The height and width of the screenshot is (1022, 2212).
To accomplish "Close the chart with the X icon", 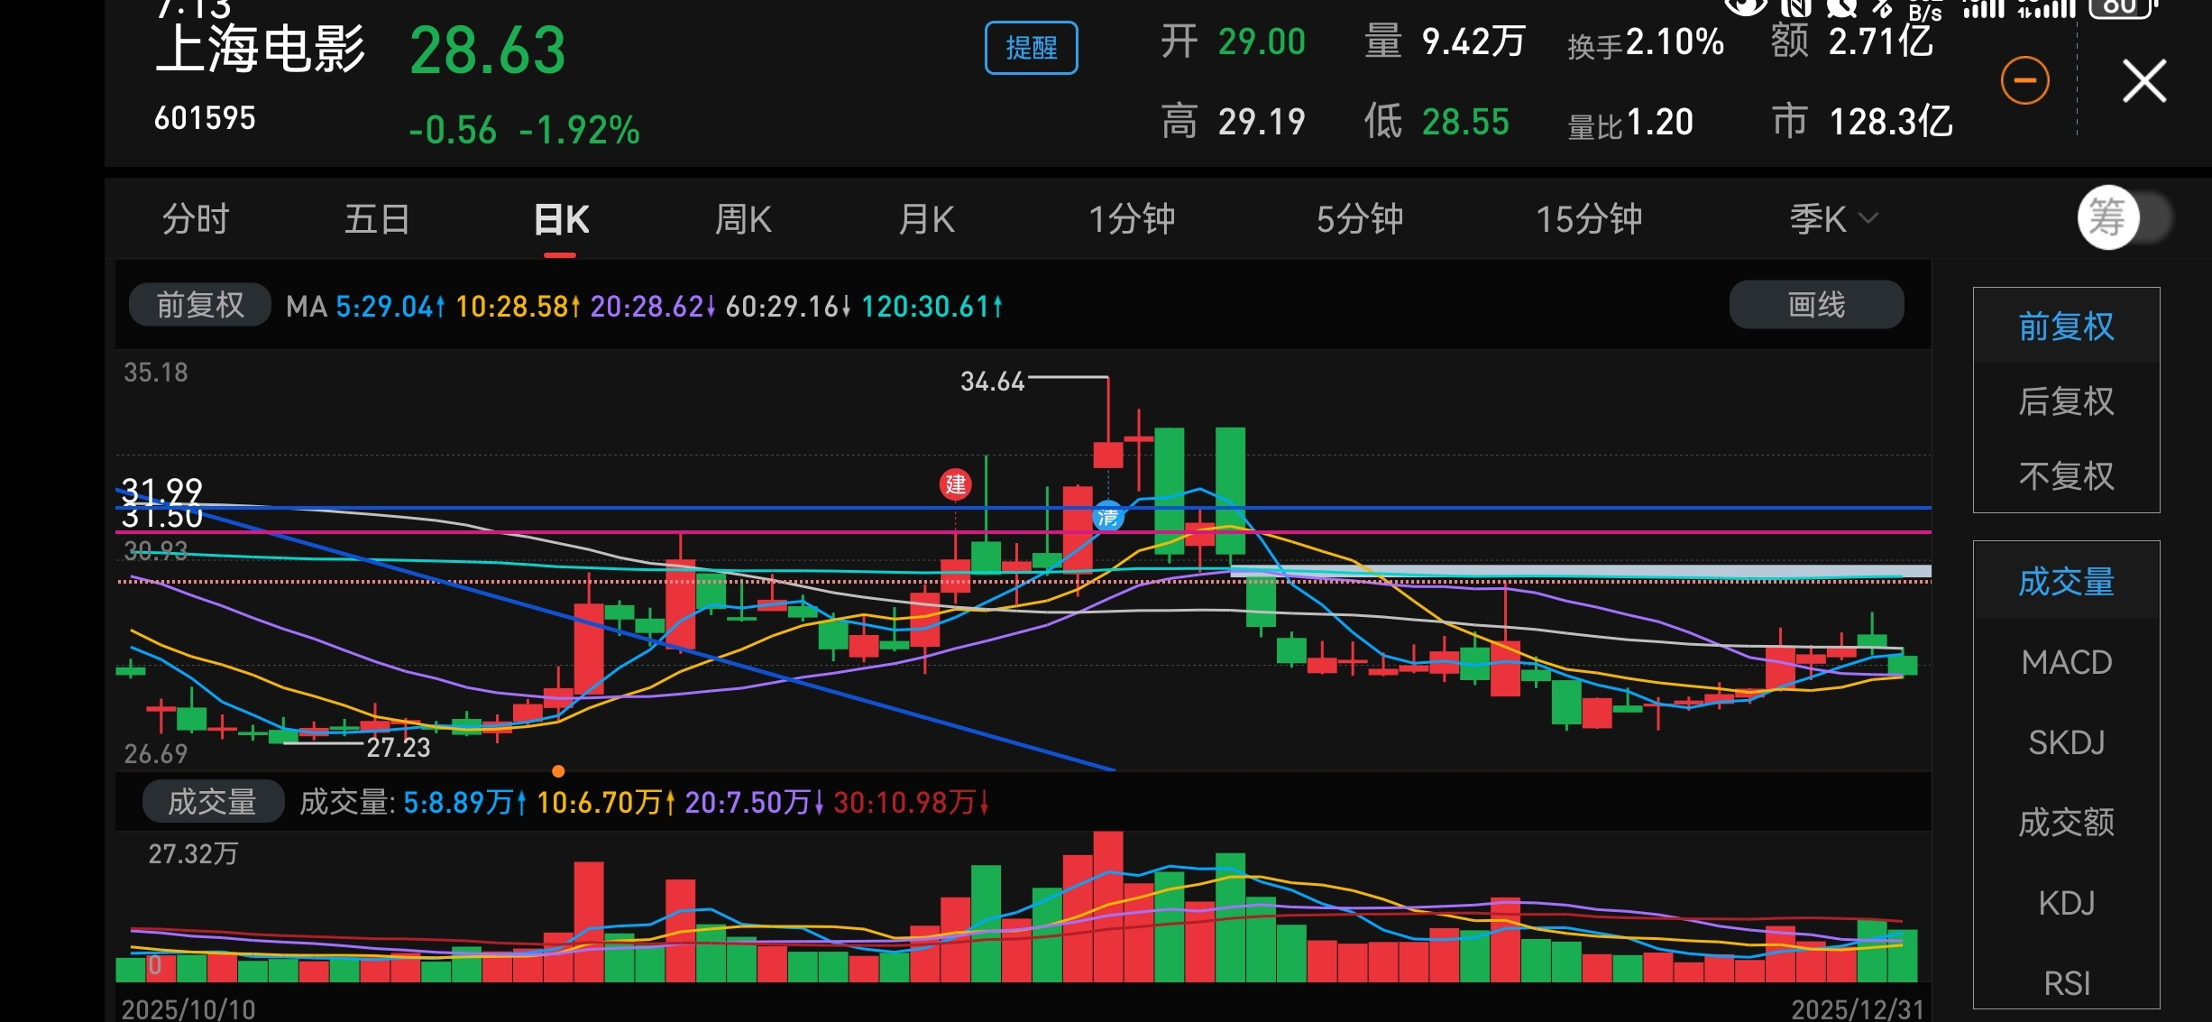I will click(x=2143, y=81).
